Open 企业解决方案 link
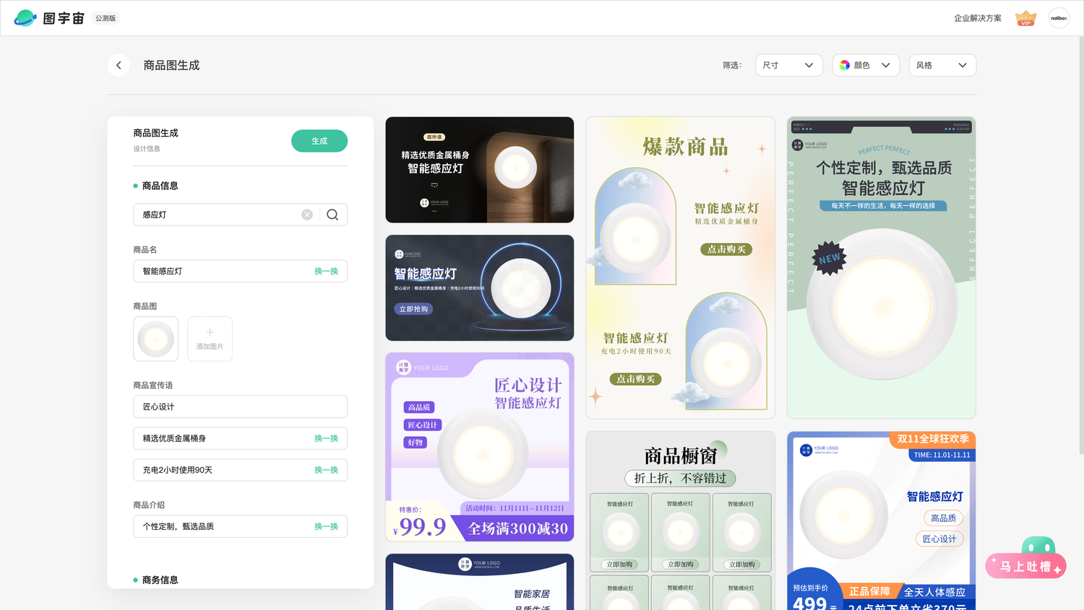 (977, 18)
